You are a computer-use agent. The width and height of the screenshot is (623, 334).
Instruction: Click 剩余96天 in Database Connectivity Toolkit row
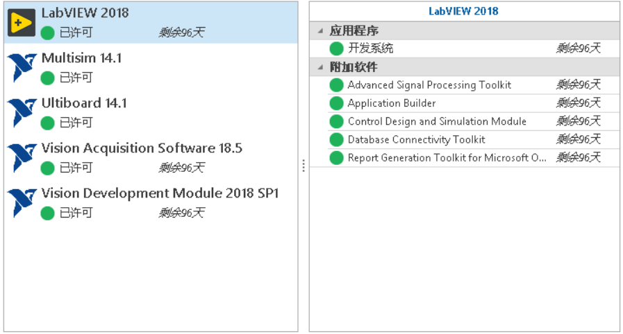coord(579,139)
